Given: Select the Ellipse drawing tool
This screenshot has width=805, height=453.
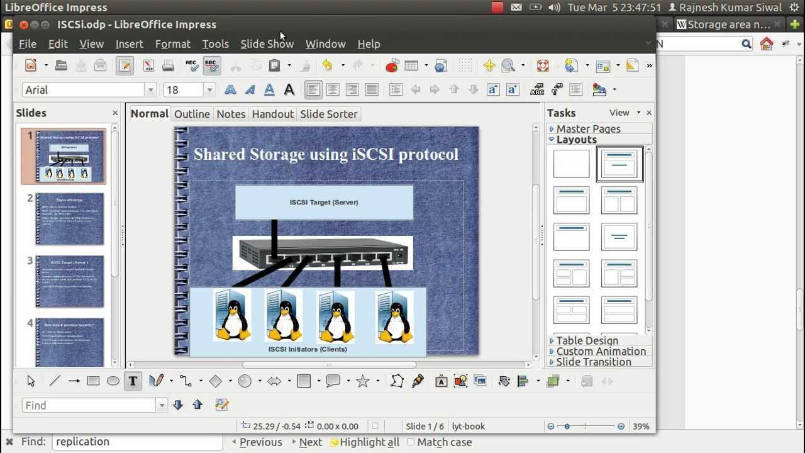Looking at the screenshot, I should [x=113, y=381].
